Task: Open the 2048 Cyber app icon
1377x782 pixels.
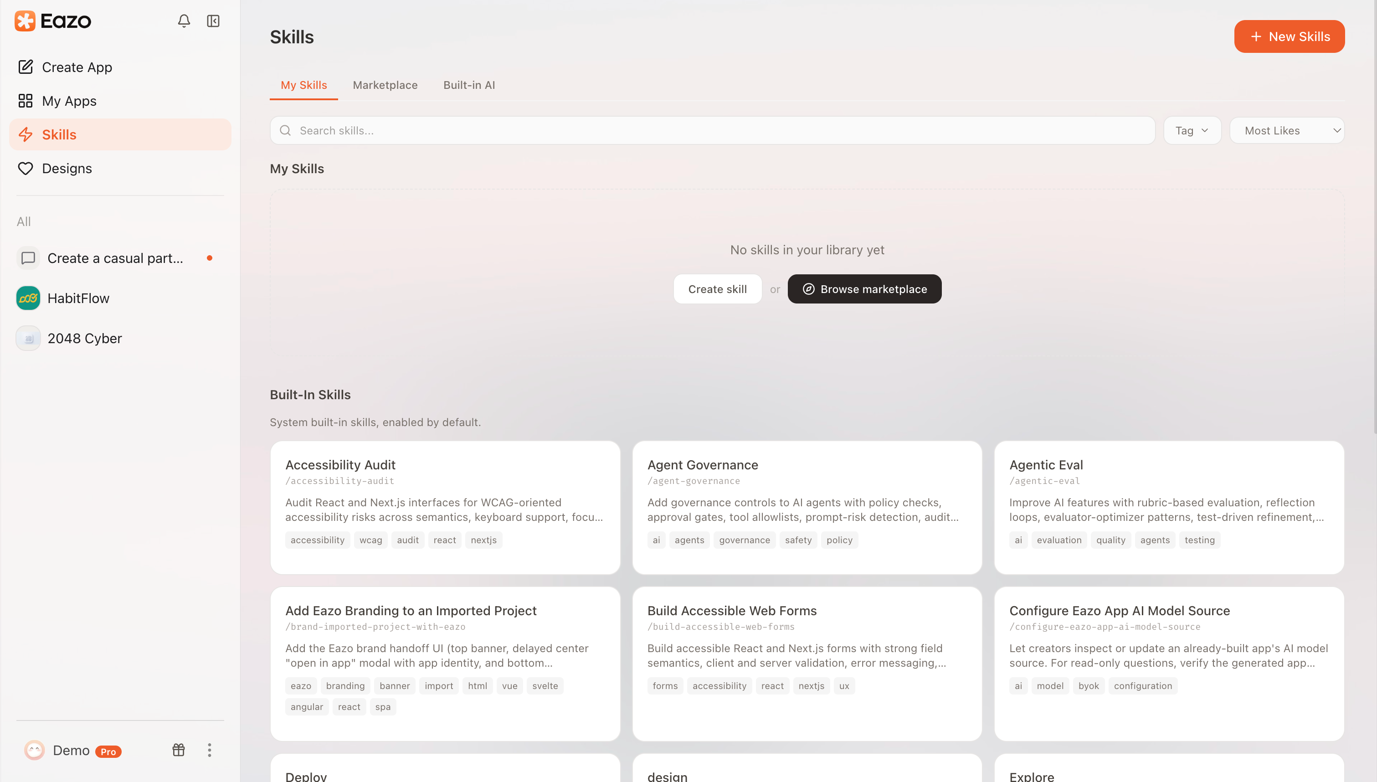Action: point(28,338)
